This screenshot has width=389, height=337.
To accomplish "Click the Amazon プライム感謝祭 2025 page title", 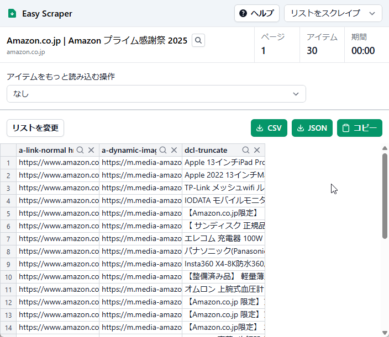I will 97,40.
